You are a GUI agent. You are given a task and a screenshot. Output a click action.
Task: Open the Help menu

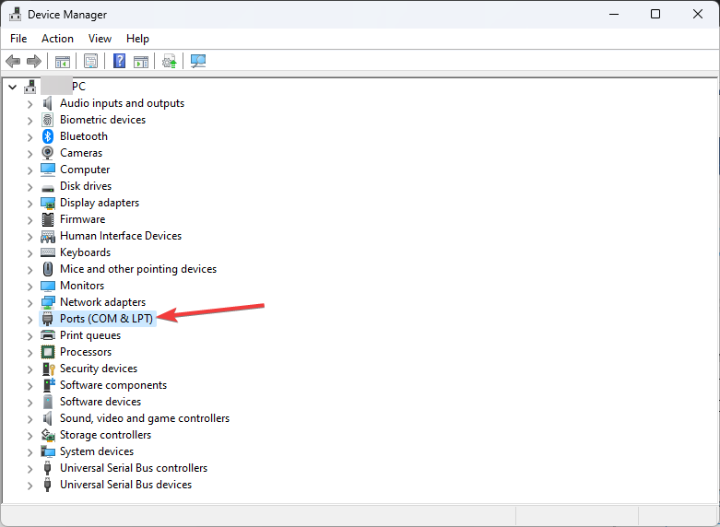click(x=137, y=39)
